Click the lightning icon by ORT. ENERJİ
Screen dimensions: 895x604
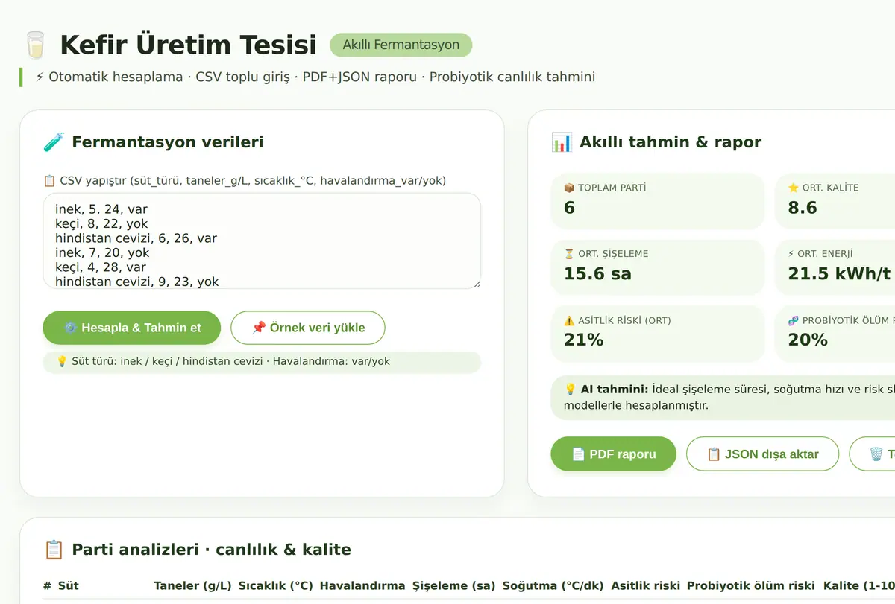(792, 254)
